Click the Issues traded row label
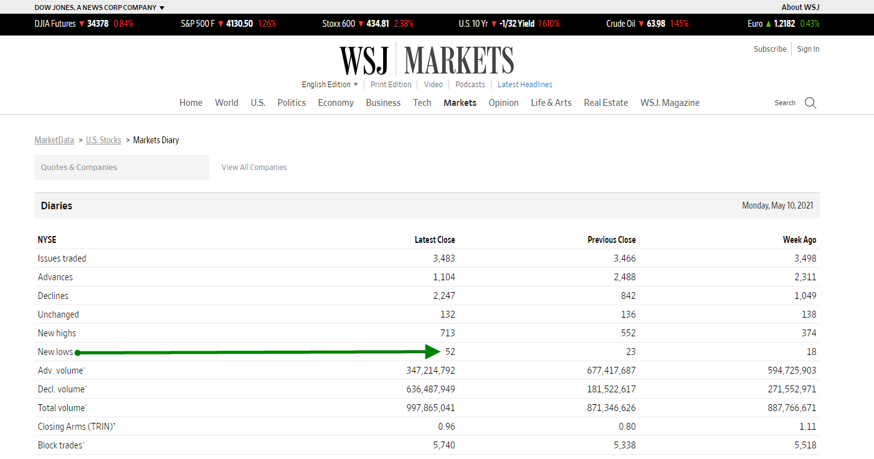The image size is (874, 459). 62,258
